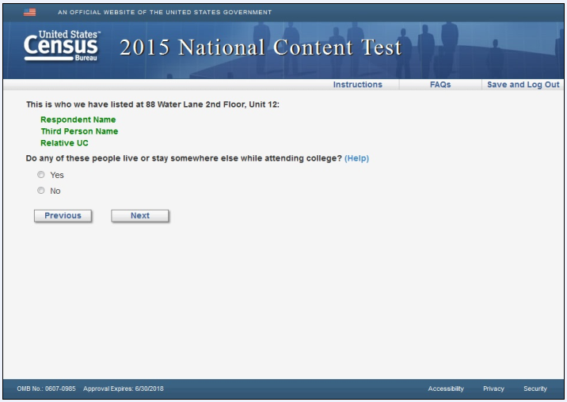Click the 'OMB No.: 0607-0985' footer text
Image resolution: width=567 pixels, height=402 pixels.
46,389
